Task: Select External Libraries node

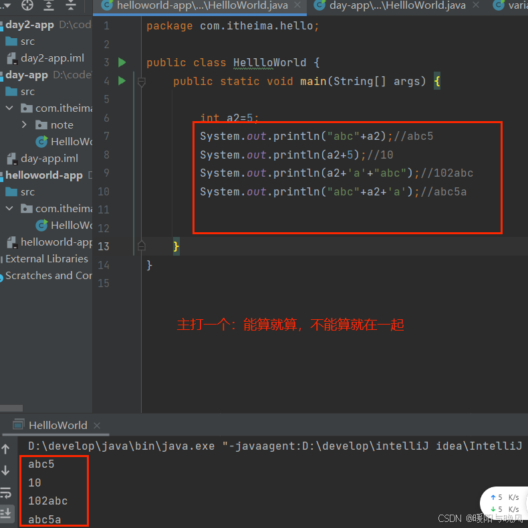Action: [x=47, y=259]
